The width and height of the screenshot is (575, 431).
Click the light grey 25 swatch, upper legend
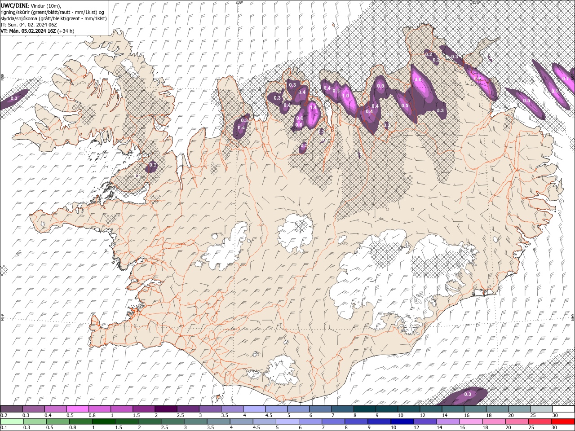click(x=541, y=409)
